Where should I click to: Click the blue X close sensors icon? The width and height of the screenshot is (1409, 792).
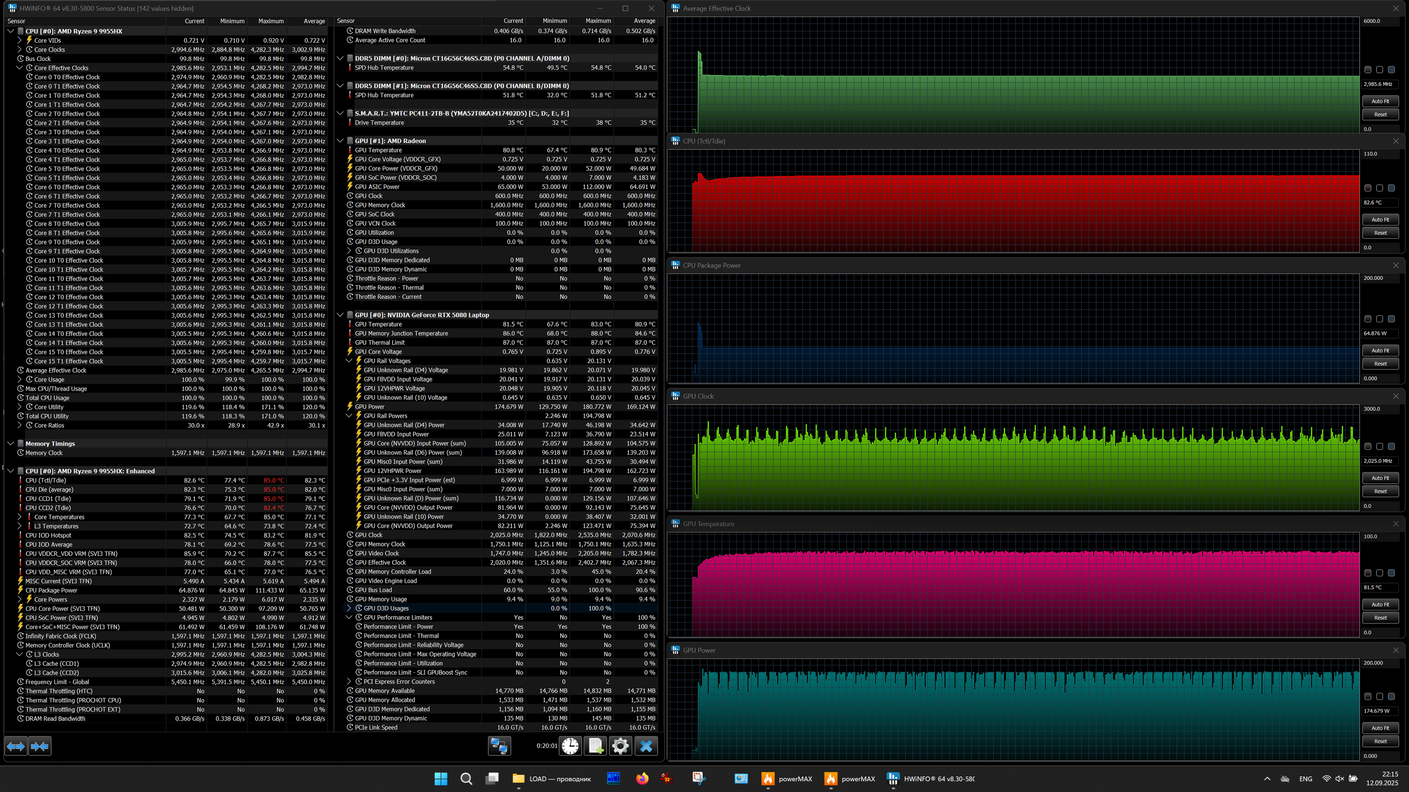pos(646,746)
